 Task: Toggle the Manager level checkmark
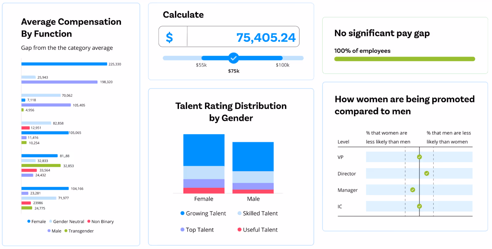[x=412, y=190]
